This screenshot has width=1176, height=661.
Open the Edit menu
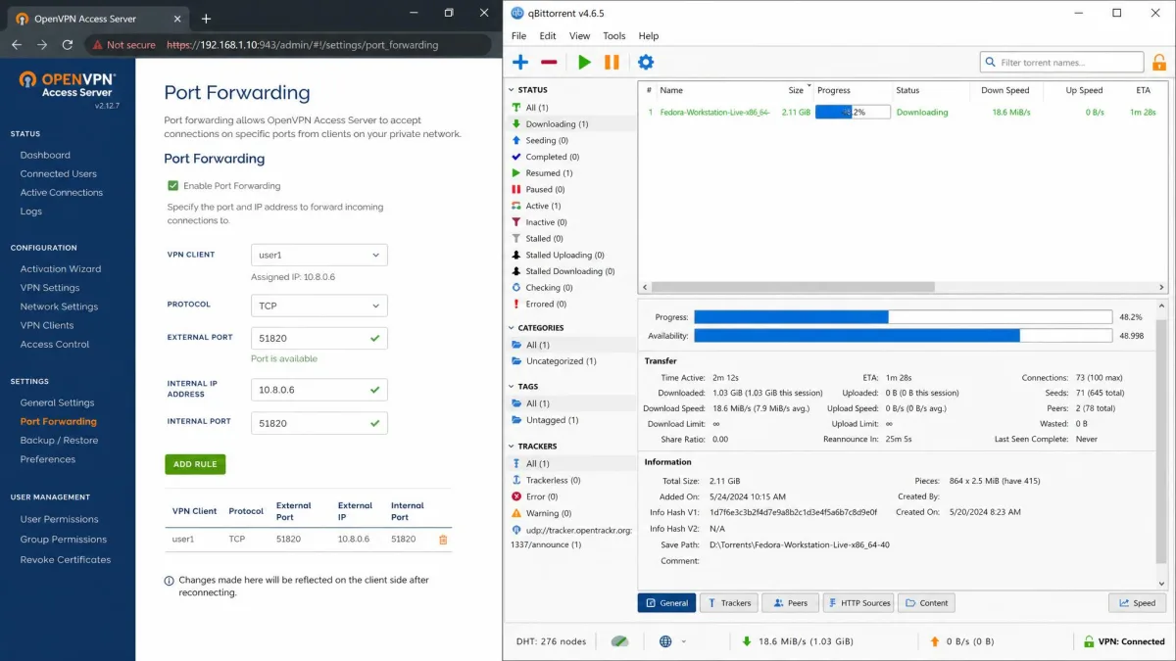pos(548,36)
